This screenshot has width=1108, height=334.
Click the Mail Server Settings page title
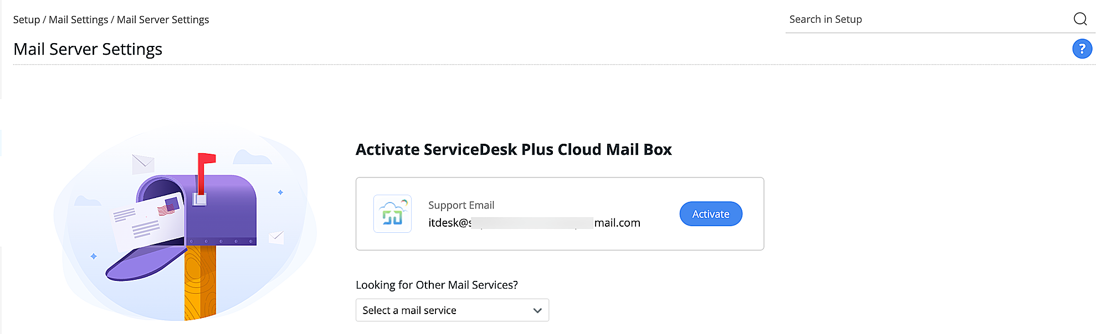tap(88, 49)
